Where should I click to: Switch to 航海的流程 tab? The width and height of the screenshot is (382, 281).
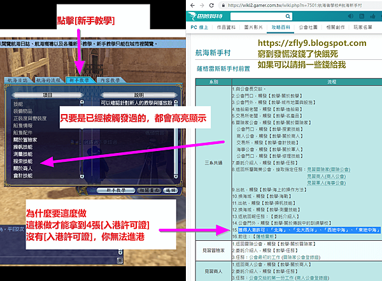[48, 80]
